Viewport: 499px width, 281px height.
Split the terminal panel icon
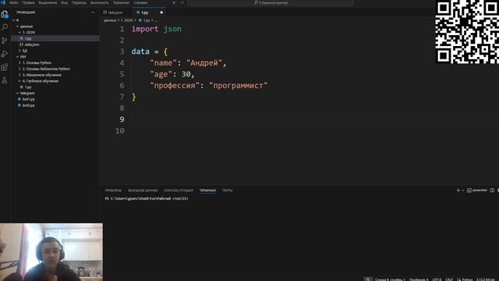(x=492, y=190)
